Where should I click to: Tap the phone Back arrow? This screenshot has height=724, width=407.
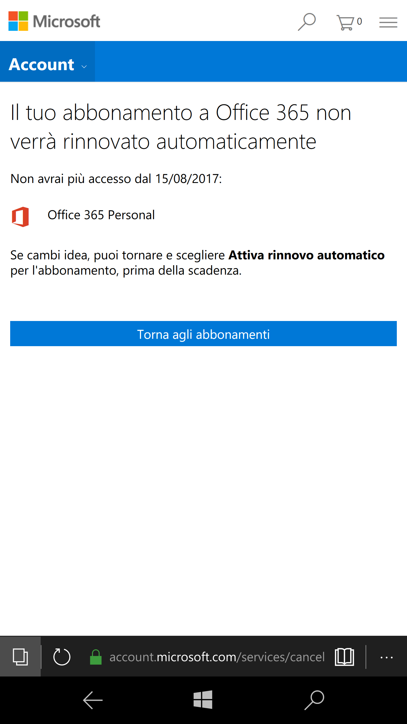coord(93,700)
